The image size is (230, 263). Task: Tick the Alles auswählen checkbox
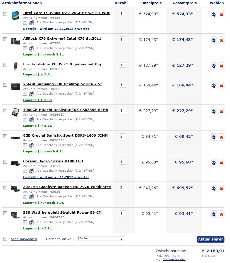[5, 239]
